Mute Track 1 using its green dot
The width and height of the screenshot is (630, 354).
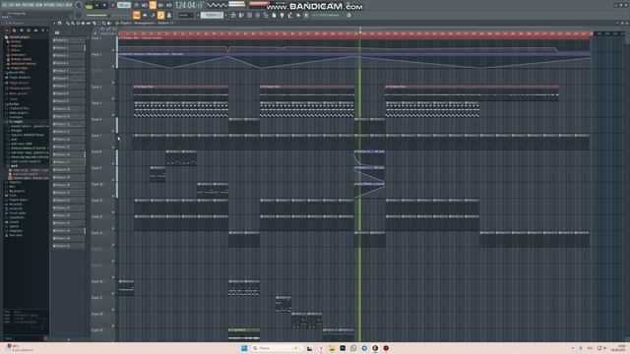click(113, 50)
